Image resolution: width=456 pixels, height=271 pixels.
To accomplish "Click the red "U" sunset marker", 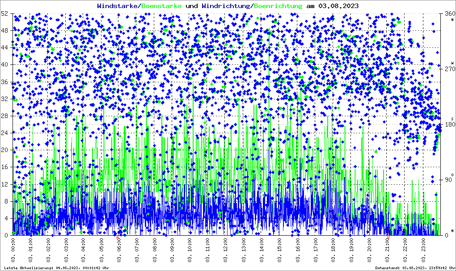I will click(388, 237).
